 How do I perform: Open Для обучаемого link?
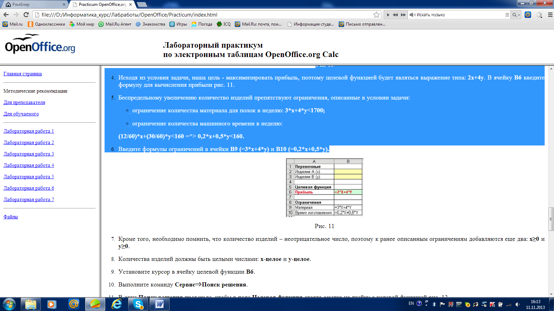click(x=21, y=114)
